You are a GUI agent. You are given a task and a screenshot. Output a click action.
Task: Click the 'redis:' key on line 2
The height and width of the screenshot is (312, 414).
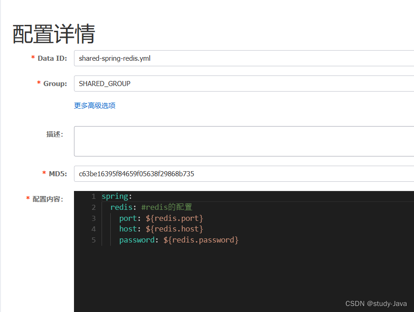click(x=123, y=207)
